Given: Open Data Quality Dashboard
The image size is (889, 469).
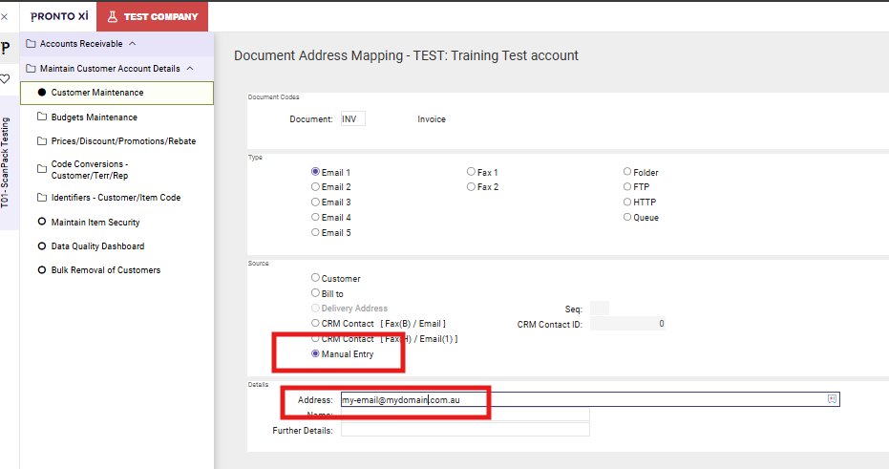Looking at the screenshot, I should (98, 246).
